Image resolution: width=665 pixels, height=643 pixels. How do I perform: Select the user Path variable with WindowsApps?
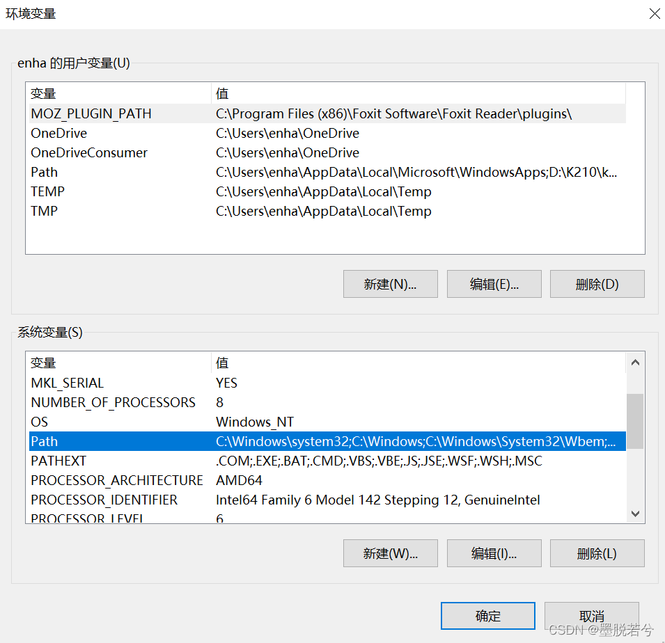(327, 172)
